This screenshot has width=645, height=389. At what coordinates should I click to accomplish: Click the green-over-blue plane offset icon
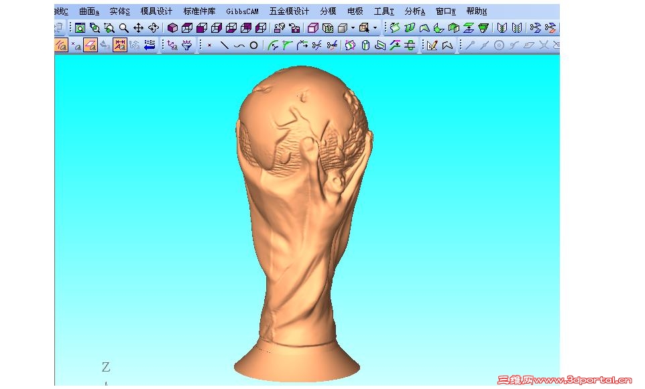(x=469, y=28)
